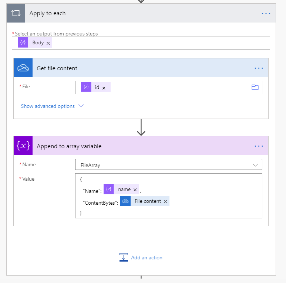Click Add an action link
Screen dimensions: 286x283
(x=147, y=258)
